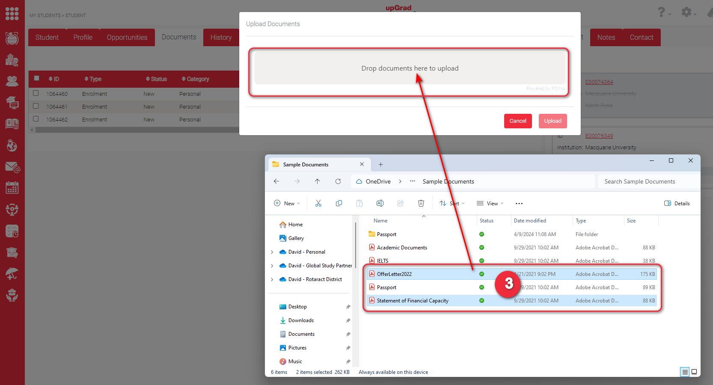Click the Search Sample Documents field
This screenshot has height=385, width=713.
click(x=648, y=181)
